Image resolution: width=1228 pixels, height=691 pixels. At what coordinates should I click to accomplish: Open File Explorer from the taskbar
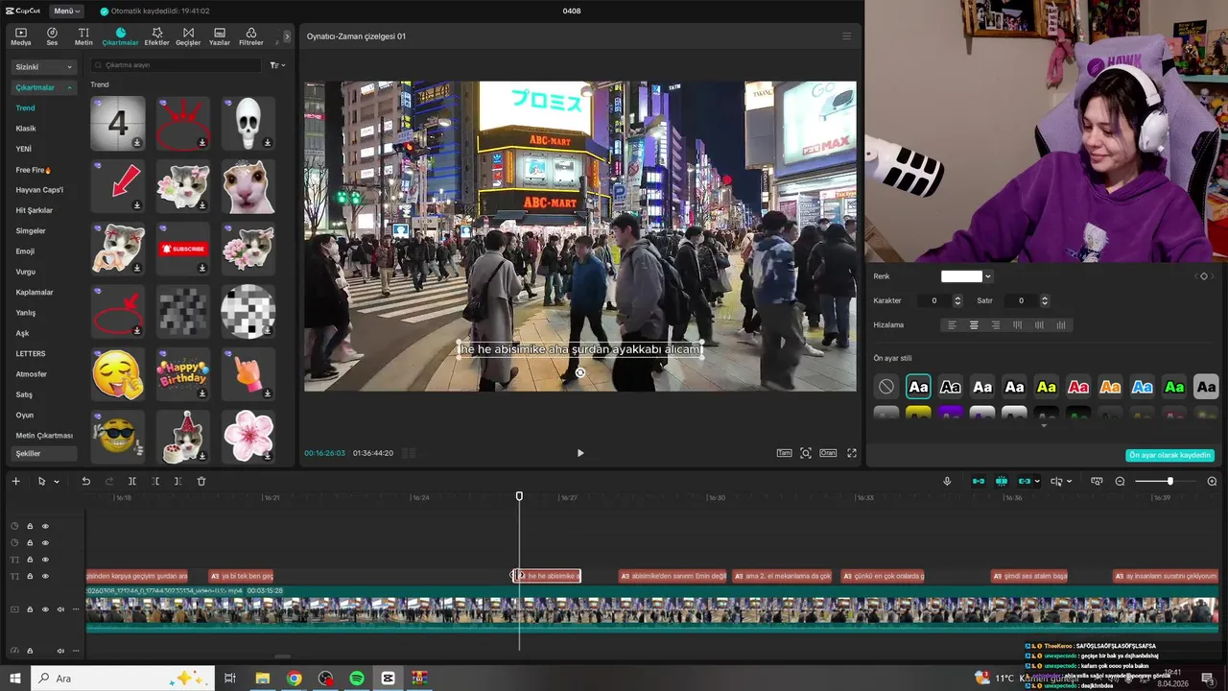(262, 679)
